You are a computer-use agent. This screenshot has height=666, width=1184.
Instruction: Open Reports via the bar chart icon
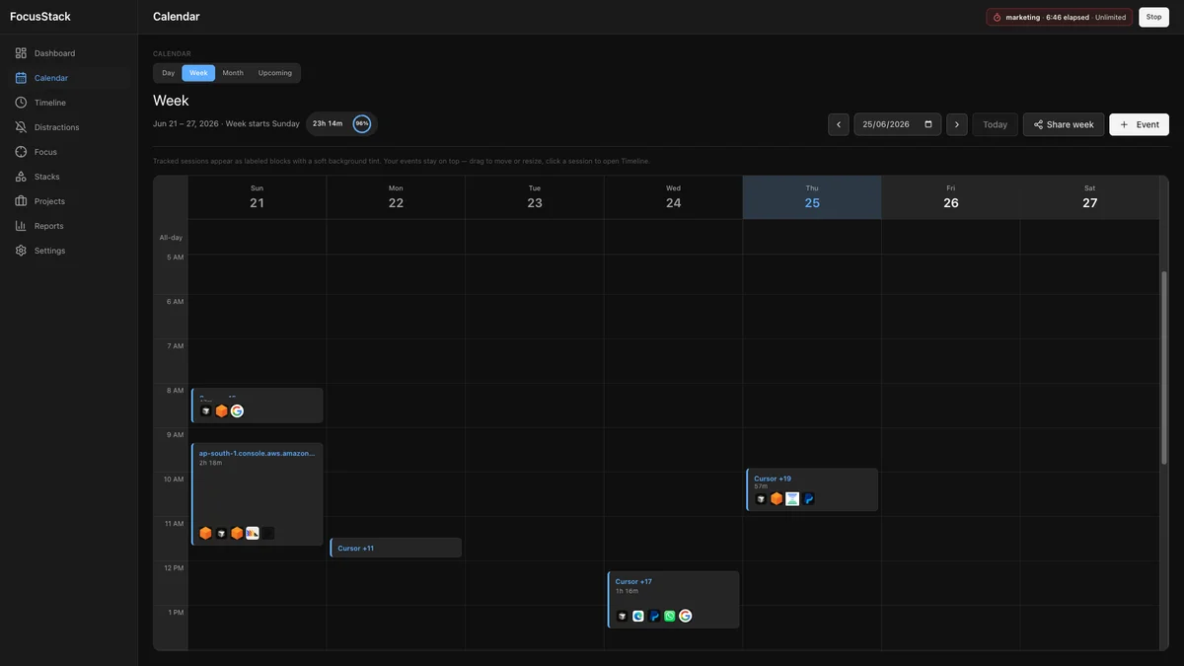21,226
